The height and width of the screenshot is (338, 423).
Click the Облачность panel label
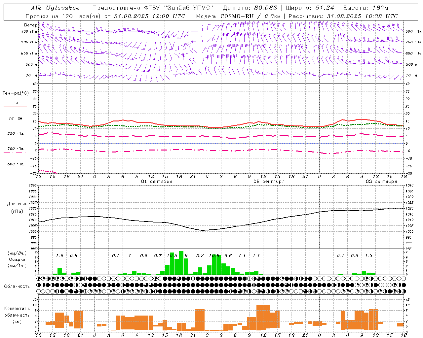[x=17, y=286]
